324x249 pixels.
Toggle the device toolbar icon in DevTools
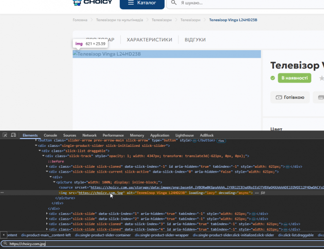click(x=14, y=135)
